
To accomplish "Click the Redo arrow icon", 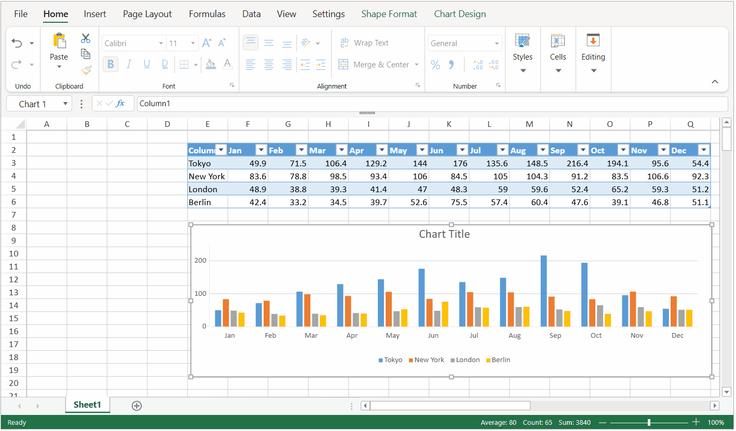I will pos(17,64).
